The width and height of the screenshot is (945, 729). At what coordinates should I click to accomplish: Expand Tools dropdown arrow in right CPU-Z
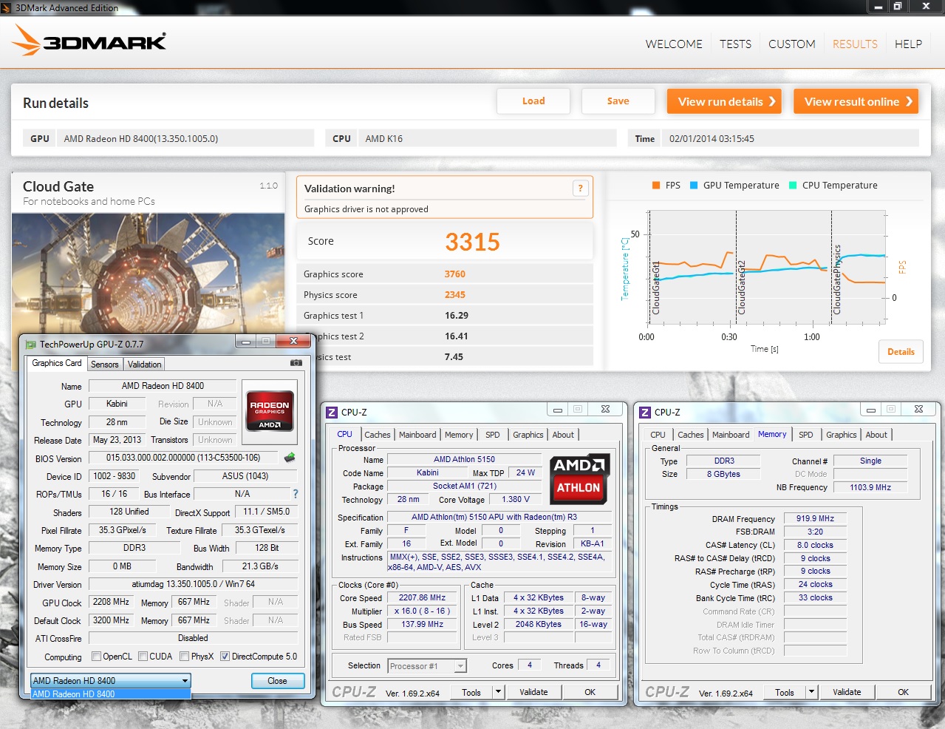point(812,692)
